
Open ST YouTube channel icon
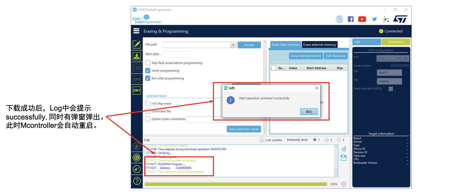pos(362,19)
